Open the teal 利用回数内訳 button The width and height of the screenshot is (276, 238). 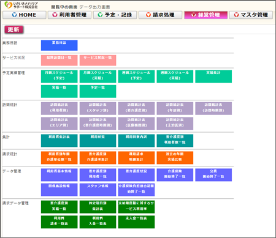pos(136,141)
